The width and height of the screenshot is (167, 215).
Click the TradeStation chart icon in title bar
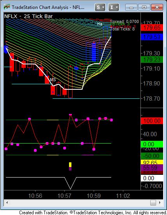(x=7, y=7)
